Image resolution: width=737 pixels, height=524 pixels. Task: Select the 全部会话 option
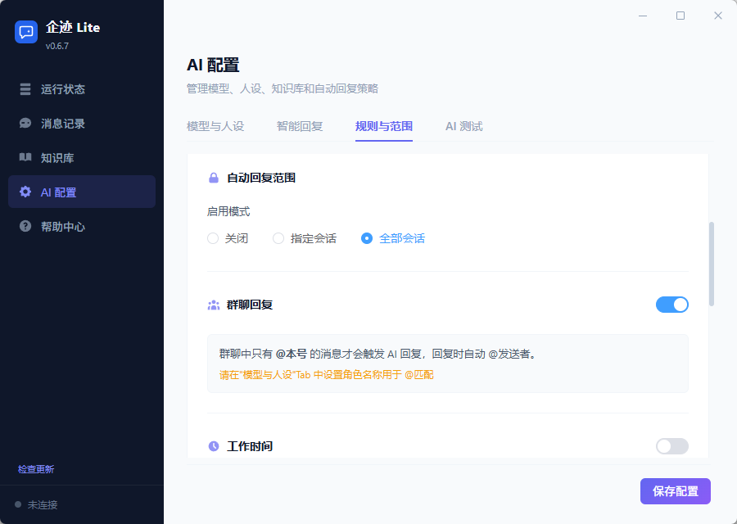pos(365,237)
